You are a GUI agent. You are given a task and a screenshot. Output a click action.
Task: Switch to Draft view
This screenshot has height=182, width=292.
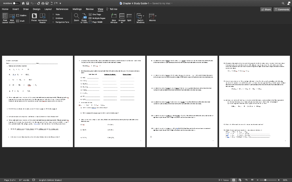click(x=21, y=21)
